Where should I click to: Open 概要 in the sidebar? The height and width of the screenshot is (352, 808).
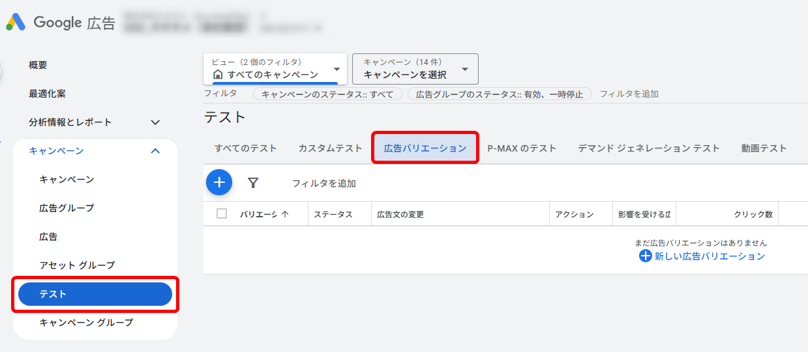[38, 65]
